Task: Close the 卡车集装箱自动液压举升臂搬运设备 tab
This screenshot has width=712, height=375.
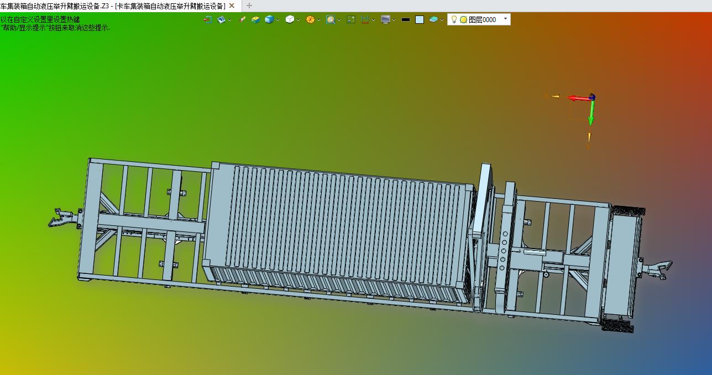Action: 232,6
